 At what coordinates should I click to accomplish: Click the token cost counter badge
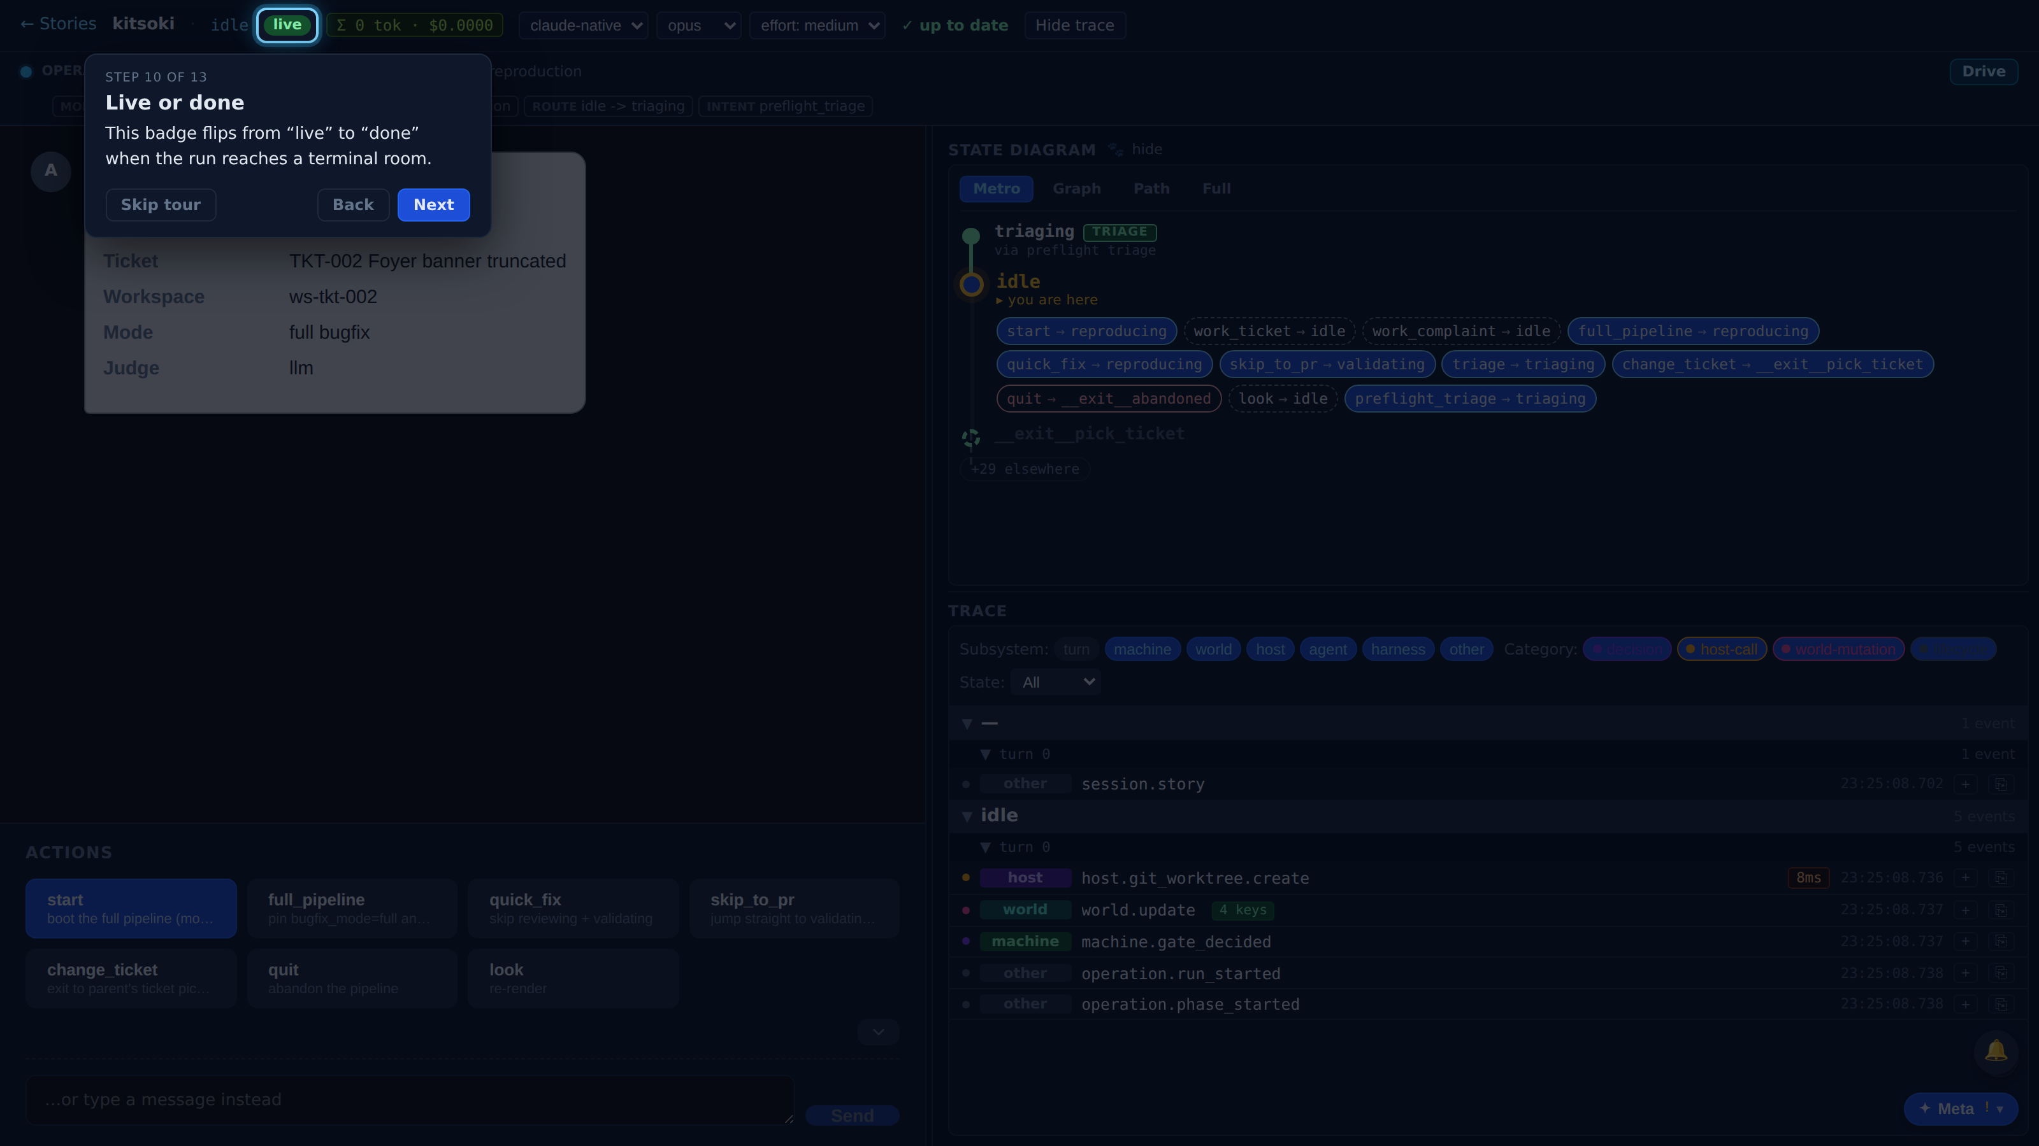pyautogui.click(x=415, y=25)
